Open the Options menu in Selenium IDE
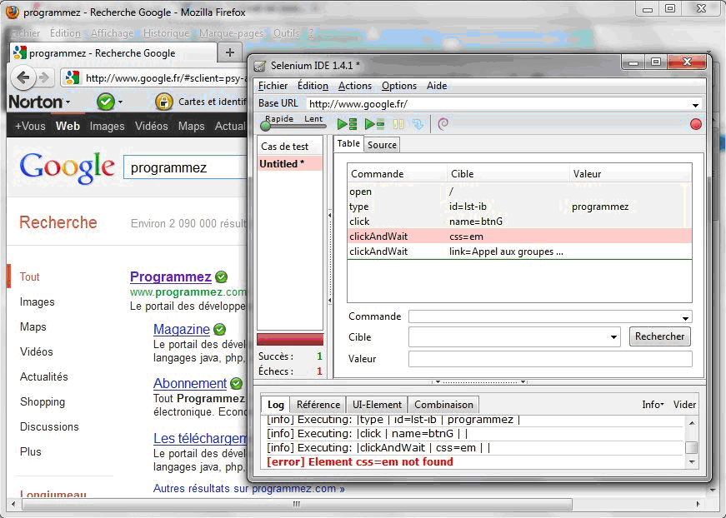Image resolution: width=726 pixels, height=518 pixels. coord(398,86)
